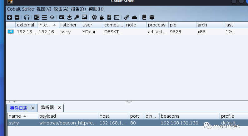The image size is (248, 136).
Task: Close the 事件日志 tab
Action: pos(33,108)
